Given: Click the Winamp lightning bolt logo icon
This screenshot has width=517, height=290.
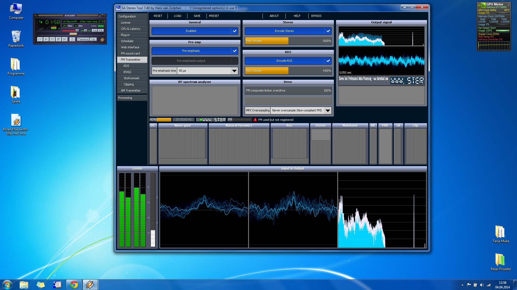Looking at the screenshot, I should point(102,40).
